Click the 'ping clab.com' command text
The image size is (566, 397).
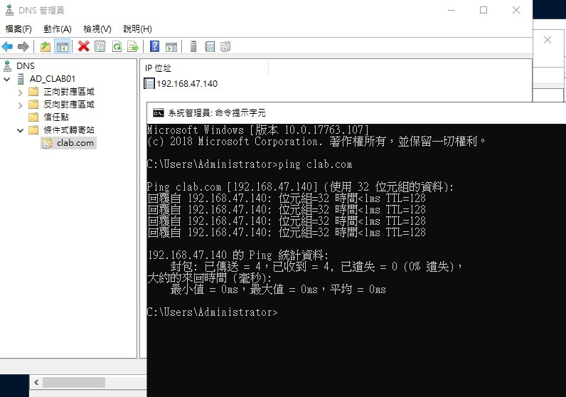[315, 164]
